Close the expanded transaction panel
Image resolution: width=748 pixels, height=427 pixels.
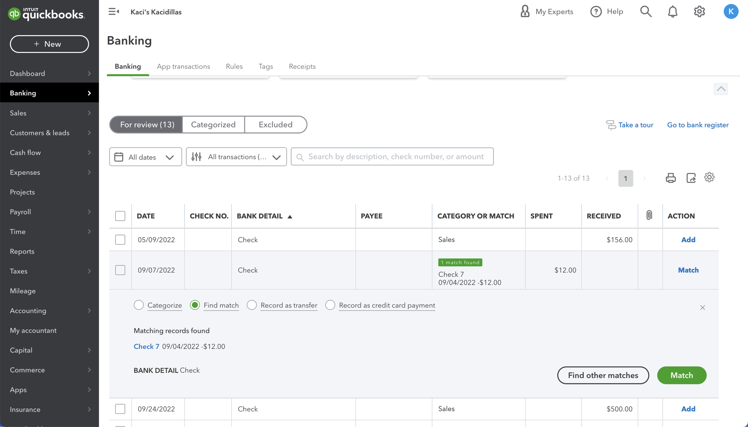(x=703, y=307)
